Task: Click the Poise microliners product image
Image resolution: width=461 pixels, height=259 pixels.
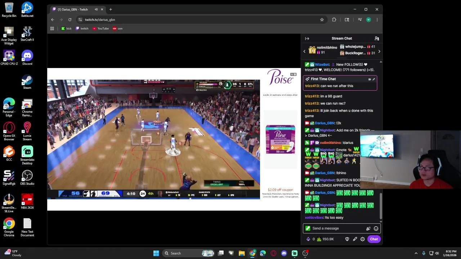Action: pyautogui.click(x=280, y=140)
